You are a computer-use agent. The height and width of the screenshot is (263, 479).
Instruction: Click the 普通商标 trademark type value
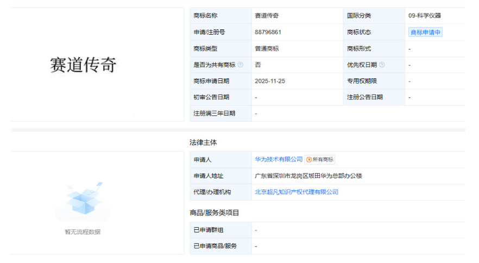tap(267, 48)
